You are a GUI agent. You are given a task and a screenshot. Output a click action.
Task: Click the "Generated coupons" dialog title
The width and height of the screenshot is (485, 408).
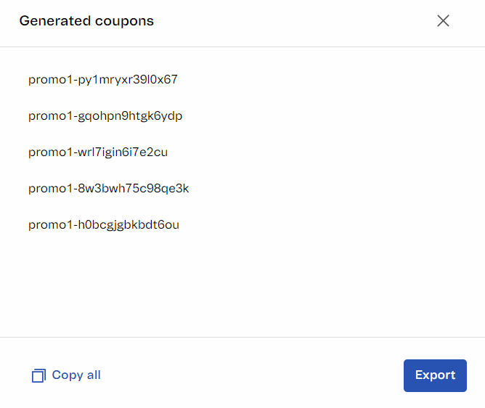[x=86, y=21]
